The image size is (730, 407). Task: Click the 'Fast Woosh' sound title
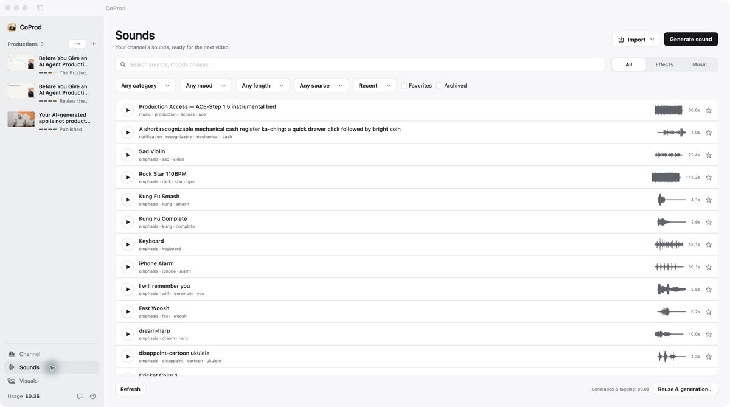click(x=154, y=308)
